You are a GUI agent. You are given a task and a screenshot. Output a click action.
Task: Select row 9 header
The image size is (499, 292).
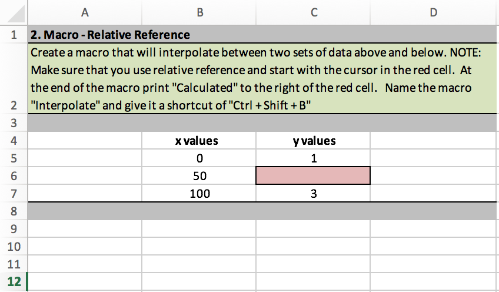coord(14,228)
